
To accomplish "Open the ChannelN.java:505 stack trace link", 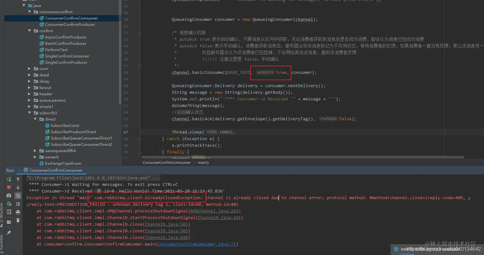I will [x=167, y=231].
